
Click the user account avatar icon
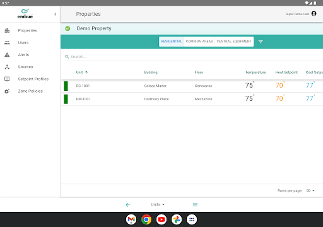314,14
